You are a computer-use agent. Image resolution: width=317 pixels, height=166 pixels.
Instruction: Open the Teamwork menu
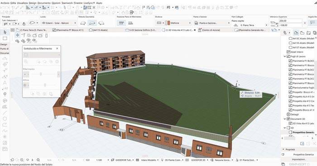click(x=67, y=3)
